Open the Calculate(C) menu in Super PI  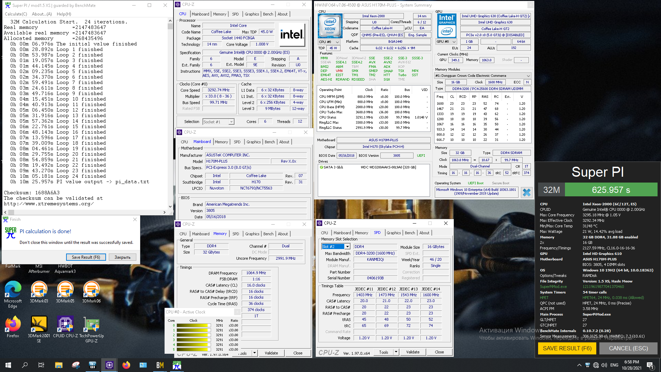(x=16, y=14)
